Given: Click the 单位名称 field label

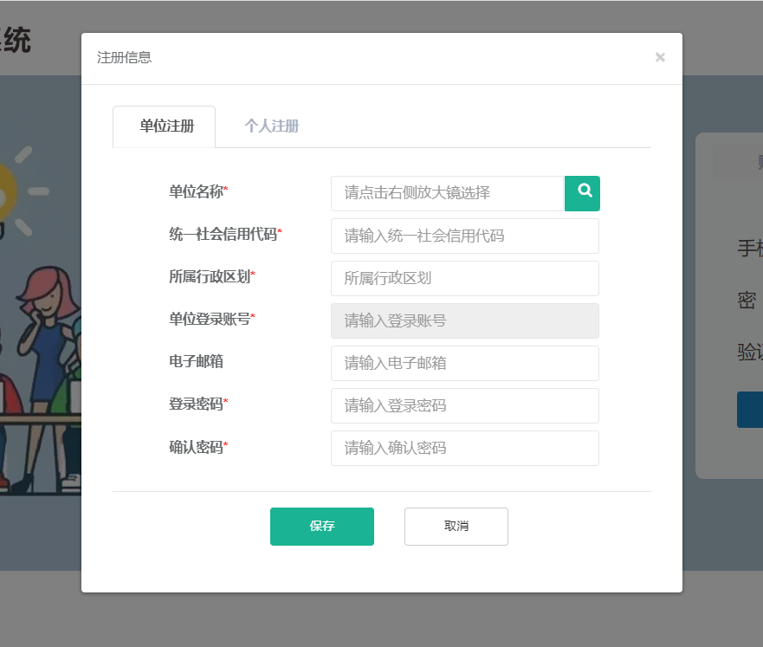Looking at the screenshot, I should click(197, 191).
